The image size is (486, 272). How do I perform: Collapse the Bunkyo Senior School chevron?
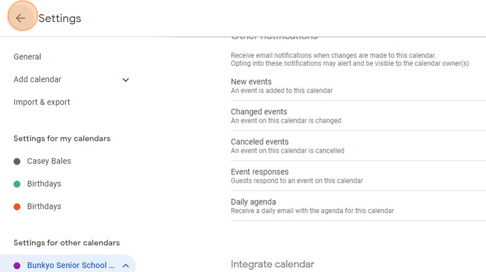tap(125, 265)
